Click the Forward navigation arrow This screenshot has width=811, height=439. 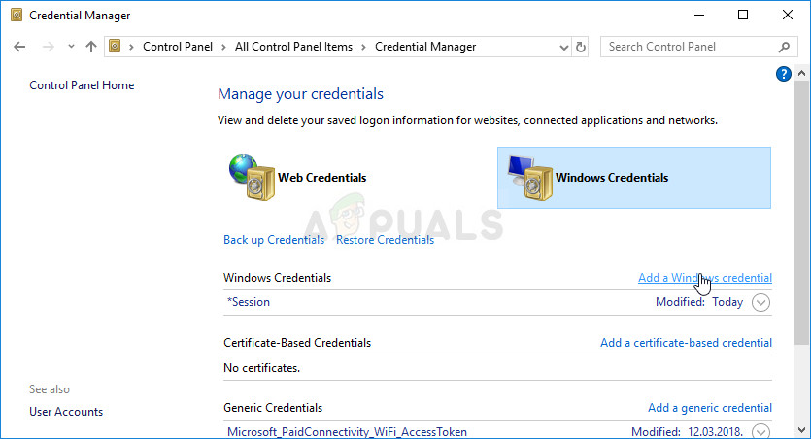click(x=49, y=47)
